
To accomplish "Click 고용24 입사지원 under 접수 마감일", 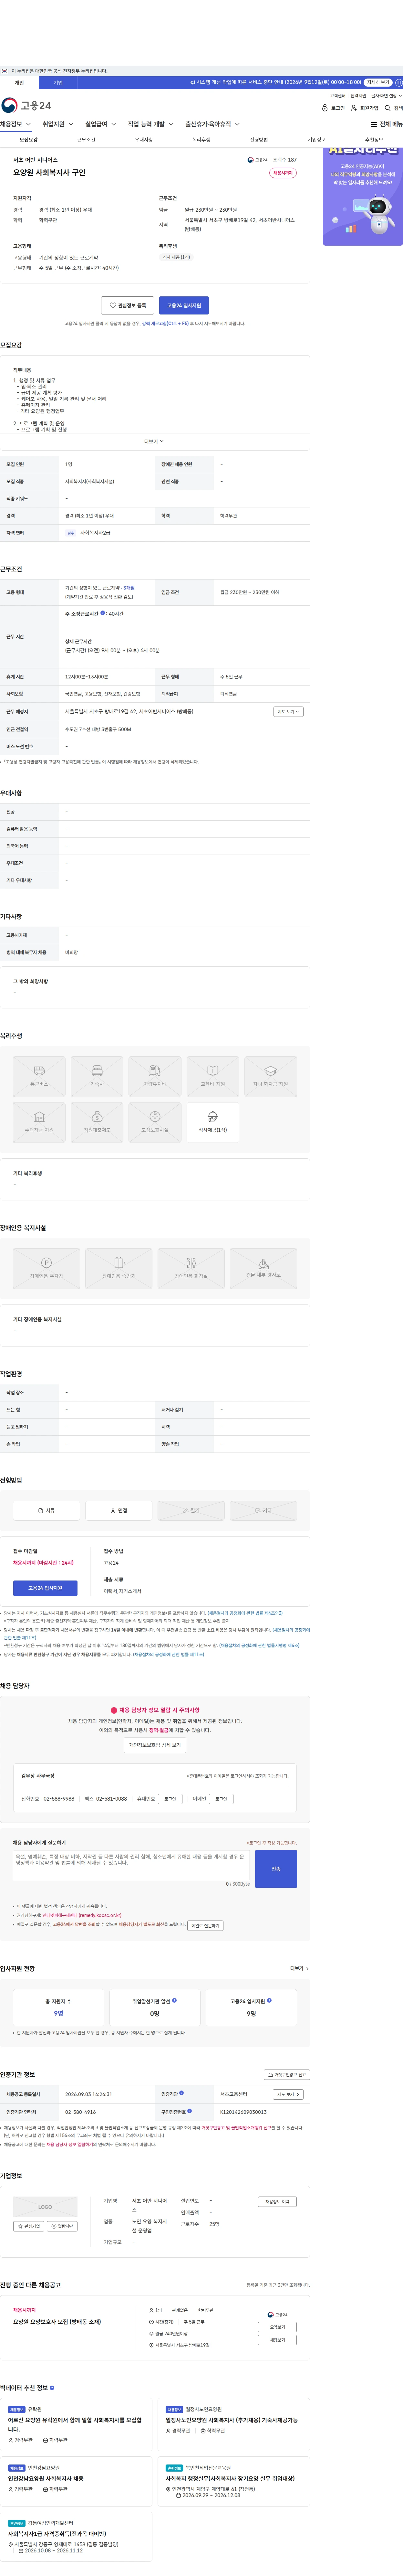I will tap(45, 1588).
